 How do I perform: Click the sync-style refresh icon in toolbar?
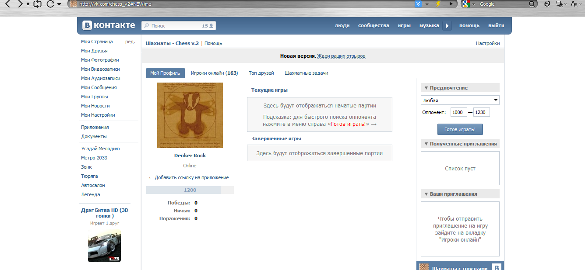tap(37, 4)
